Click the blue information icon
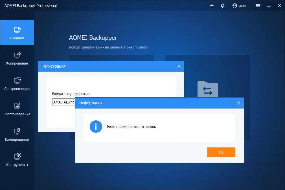Image resolution: width=285 pixels, height=190 pixels. point(96,127)
